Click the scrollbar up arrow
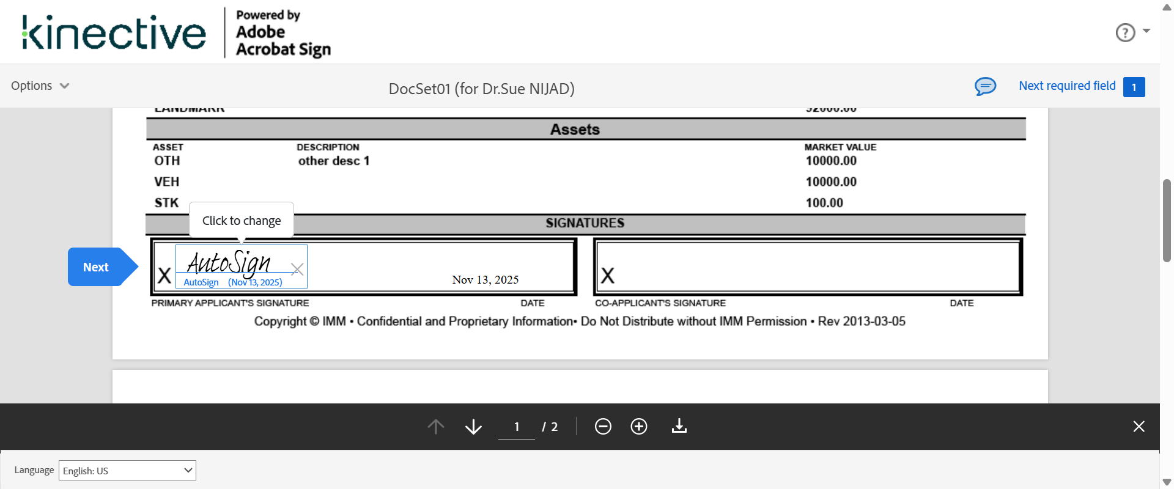This screenshot has width=1174, height=489. pos(1167,7)
